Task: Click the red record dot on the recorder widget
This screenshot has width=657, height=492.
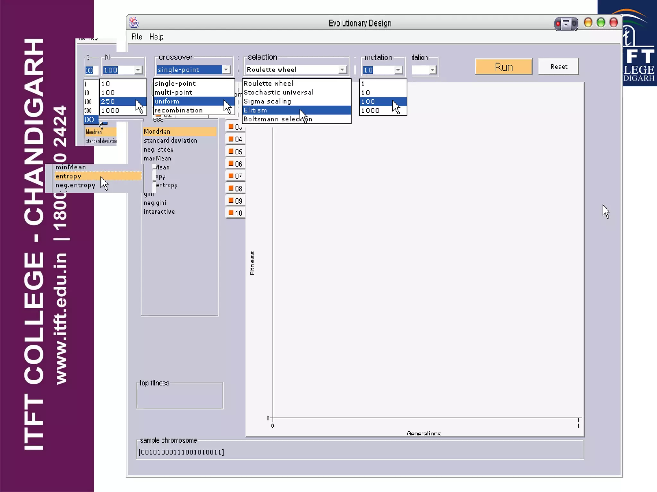Action: click(x=558, y=24)
